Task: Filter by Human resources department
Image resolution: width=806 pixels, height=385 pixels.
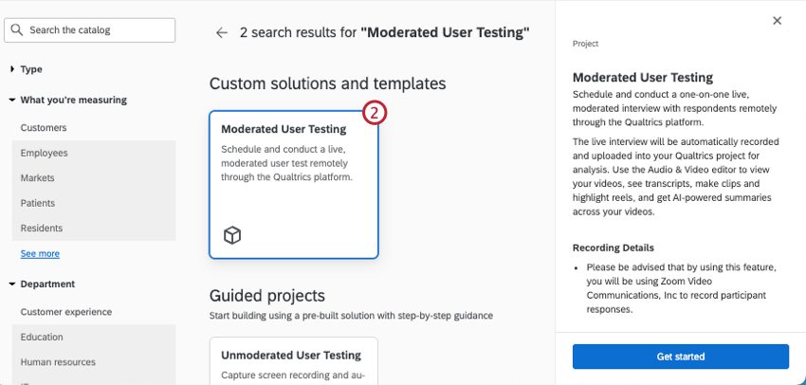Action: 59,361
